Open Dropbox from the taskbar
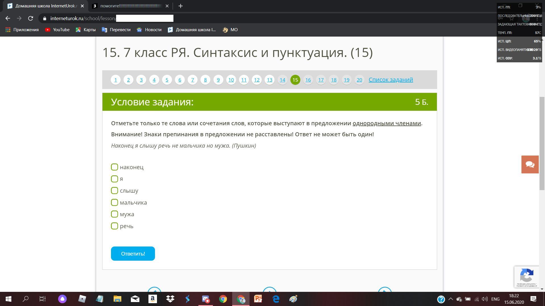This screenshot has height=306, width=545. [170, 299]
